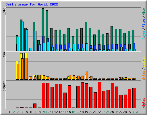This screenshot has width=147, height=115.
Task: Click day label 9 on the x-axis
Action: point(44,112)
